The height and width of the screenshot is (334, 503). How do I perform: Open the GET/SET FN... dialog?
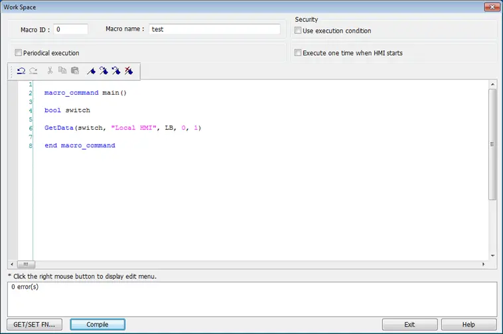[x=35, y=325]
